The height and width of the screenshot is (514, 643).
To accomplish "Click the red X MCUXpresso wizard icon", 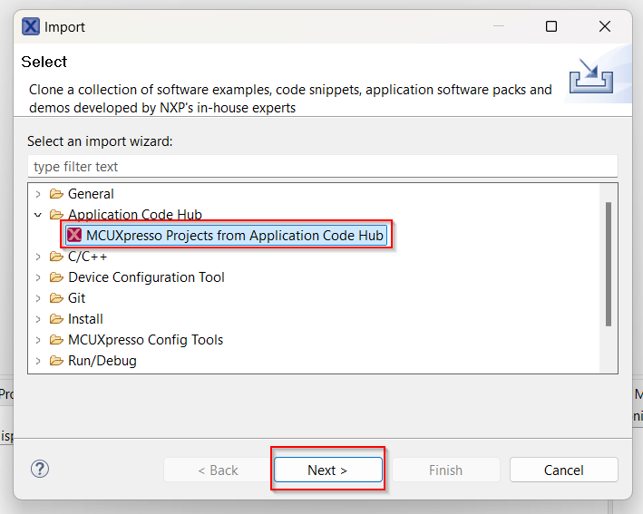I will coord(74,235).
